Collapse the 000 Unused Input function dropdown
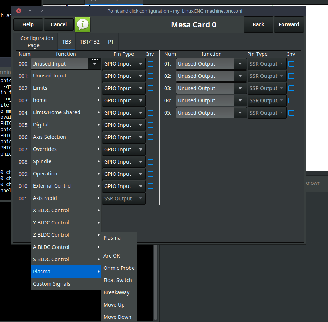The image size is (328, 322). tap(94, 64)
